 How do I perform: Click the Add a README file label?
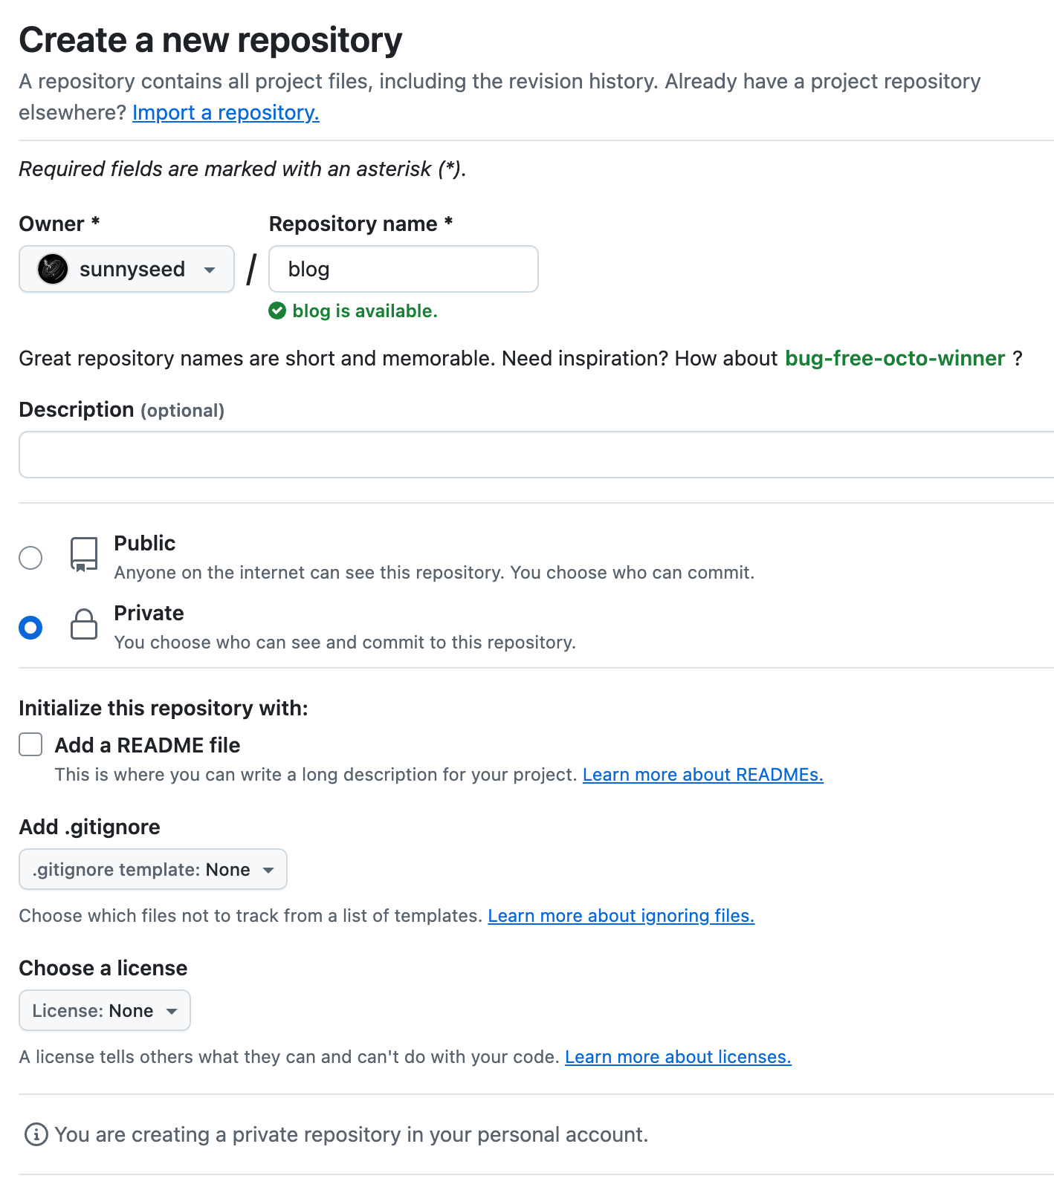point(147,745)
